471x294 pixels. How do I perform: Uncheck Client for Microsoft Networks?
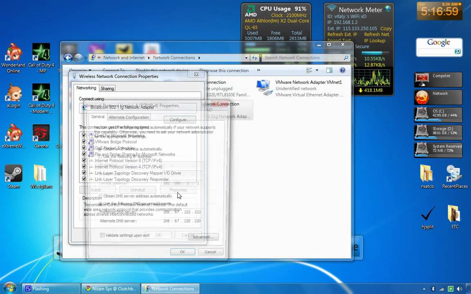pyautogui.click(x=84, y=135)
